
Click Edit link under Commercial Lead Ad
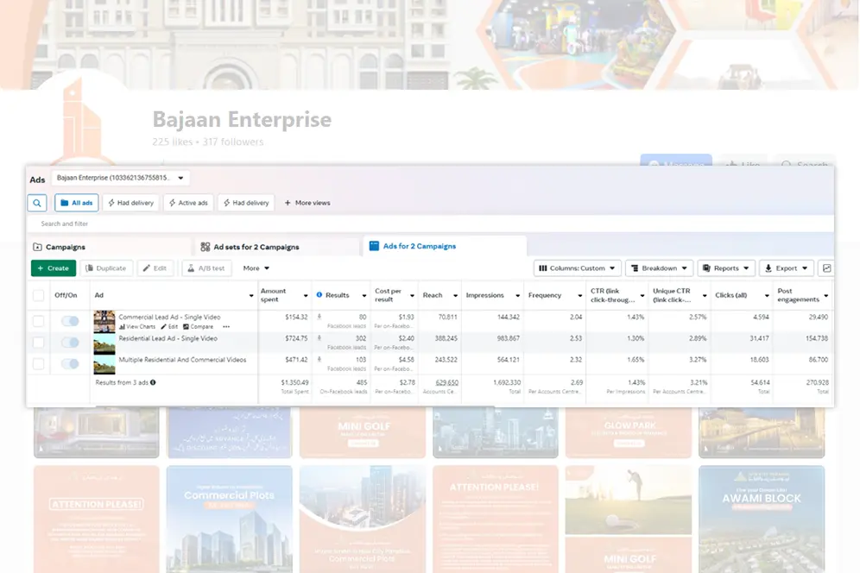(169, 327)
